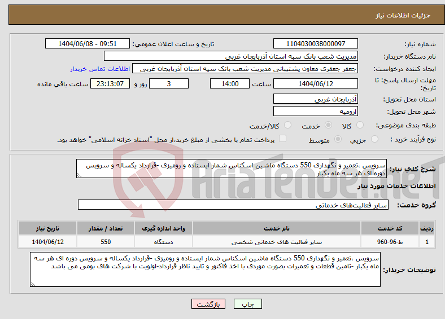445x319 pixels.
Task: Select the خدمت radio button
Action: (328, 125)
